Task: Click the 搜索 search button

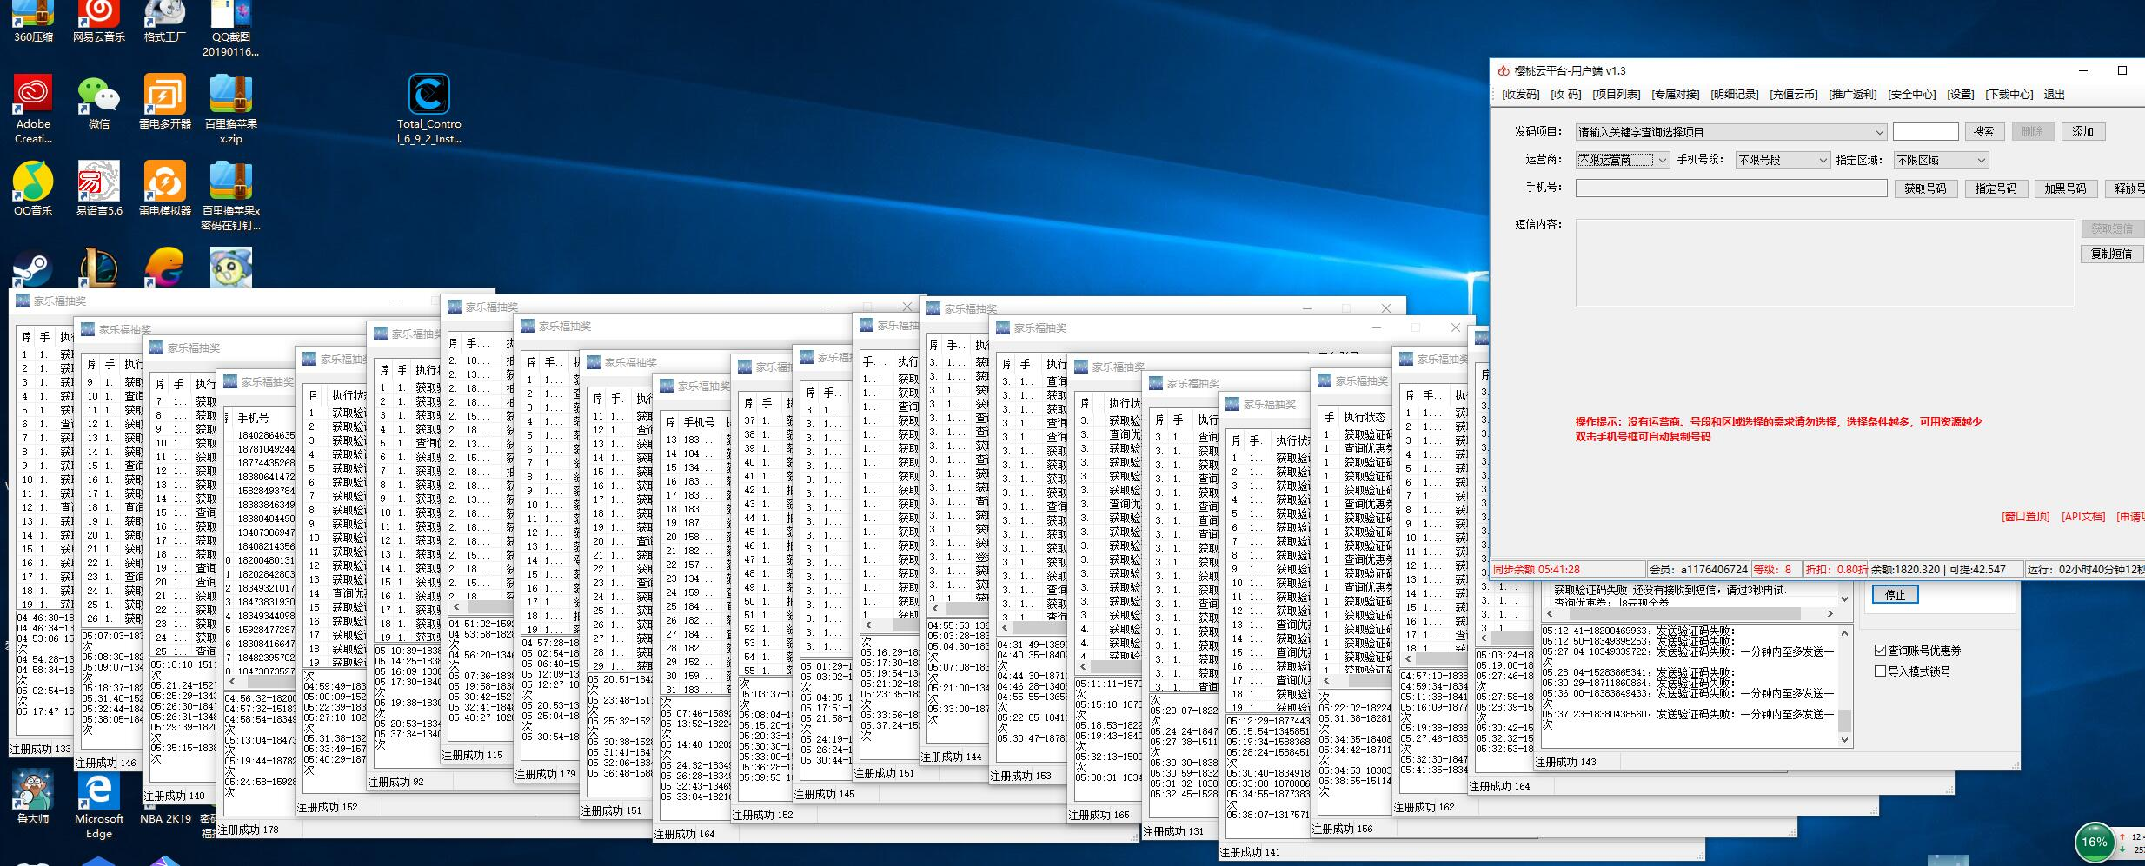Action: point(1983,131)
